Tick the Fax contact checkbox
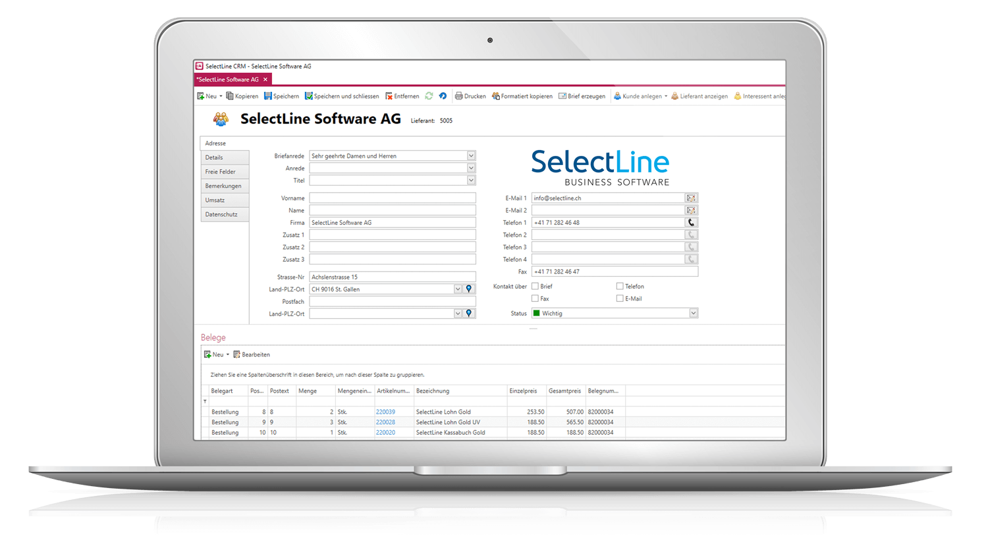Screen dimensions: 988x542 tap(535, 299)
